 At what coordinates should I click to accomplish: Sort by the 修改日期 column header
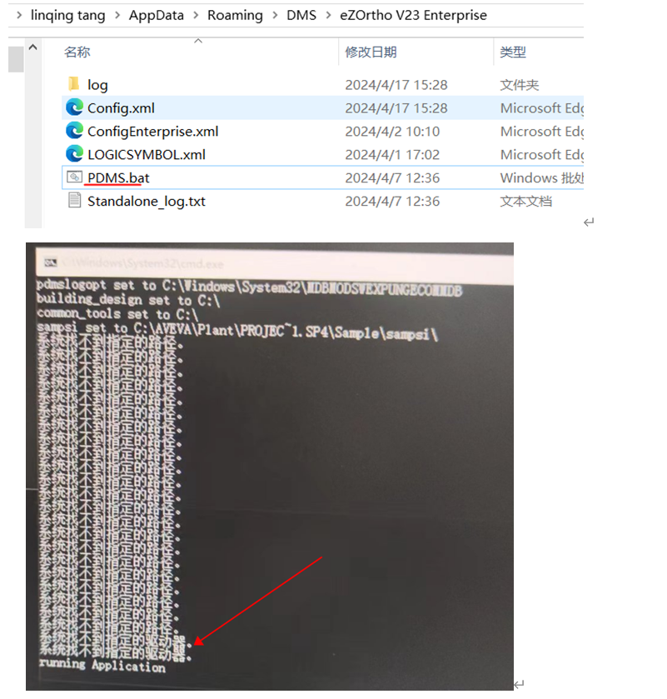coord(371,52)
